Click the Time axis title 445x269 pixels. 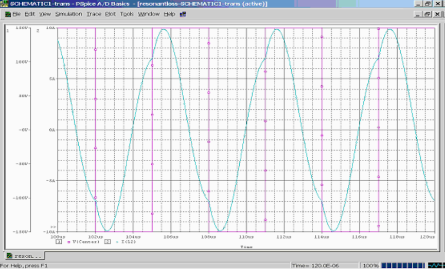(x=246, y=246)
